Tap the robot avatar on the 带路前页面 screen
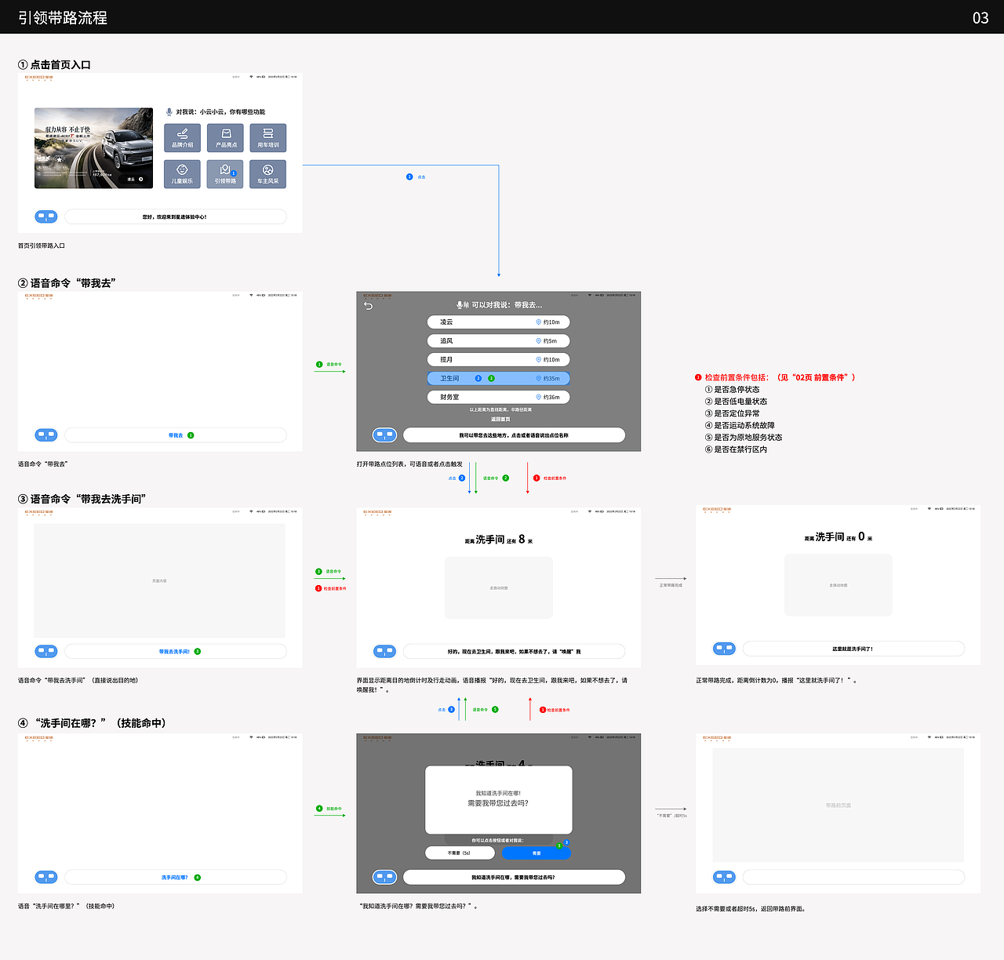 click(724, 877)
